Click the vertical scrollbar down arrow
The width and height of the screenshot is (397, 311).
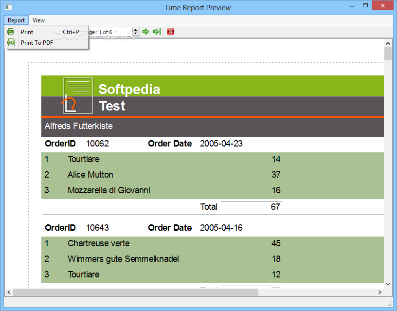(388, 284)
